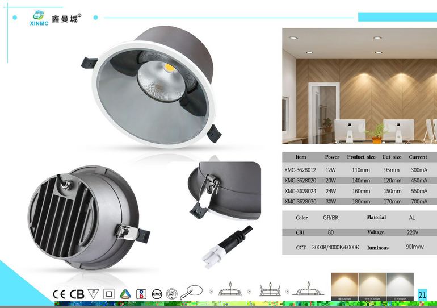Click the Product size column header
This screenshot has height=308, width=437.
click(x=361, y=157)
